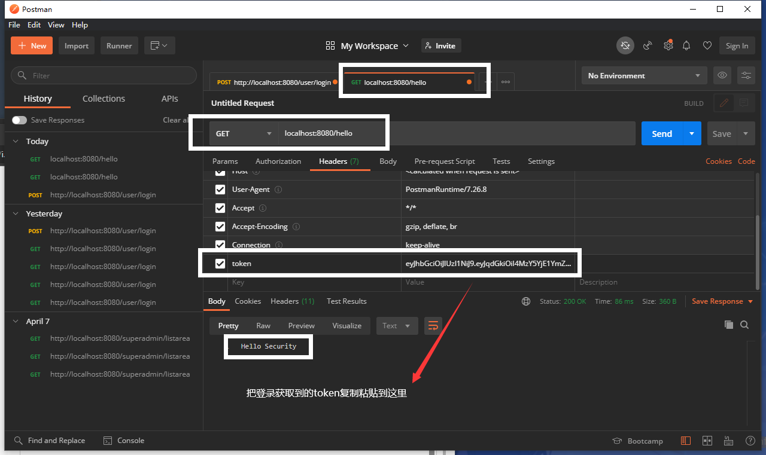The height and width of the screenshot is (455, 766).
Task: Open the View menu
Action: tap(56, 25)
